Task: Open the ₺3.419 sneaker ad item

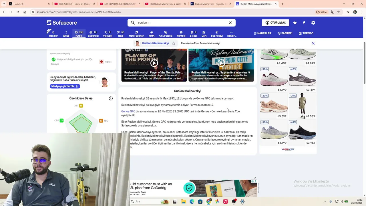Action: (302, 80)
